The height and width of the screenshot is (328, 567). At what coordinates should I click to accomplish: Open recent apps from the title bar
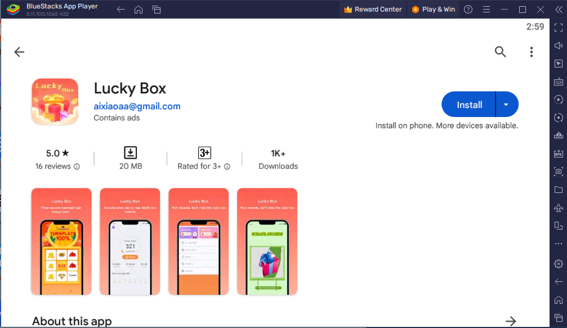[x=157, y=10]
